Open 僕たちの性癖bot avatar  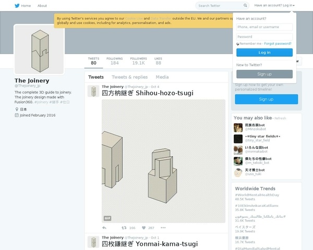pos(238,161)
